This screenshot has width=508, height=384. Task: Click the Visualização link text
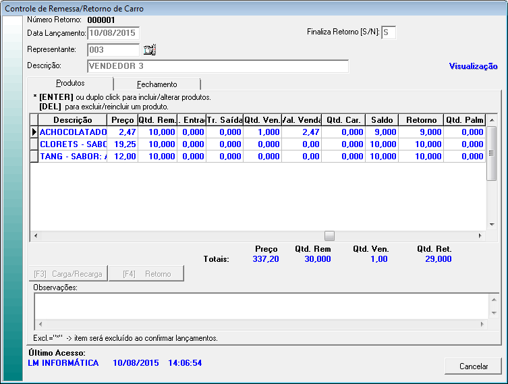click(473, 66)
